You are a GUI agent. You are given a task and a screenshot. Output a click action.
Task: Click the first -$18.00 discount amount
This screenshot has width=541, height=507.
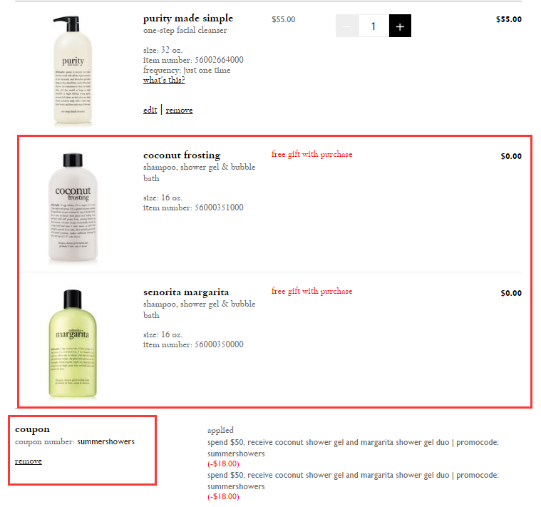(x=223, y=464)
